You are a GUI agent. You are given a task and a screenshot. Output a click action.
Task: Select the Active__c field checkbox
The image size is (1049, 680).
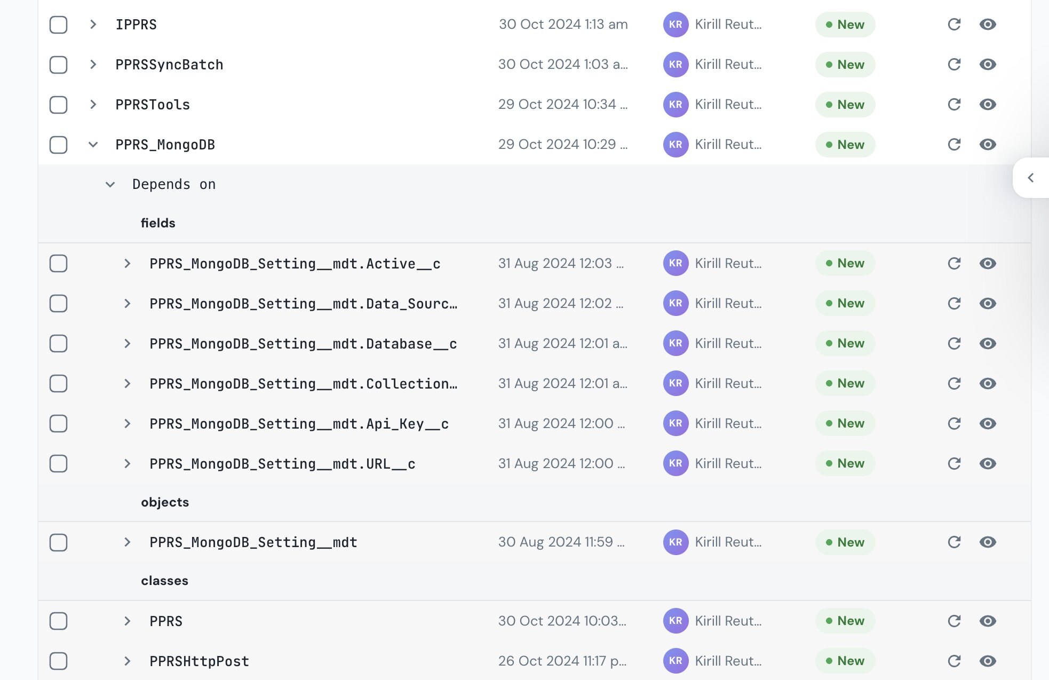58,263
